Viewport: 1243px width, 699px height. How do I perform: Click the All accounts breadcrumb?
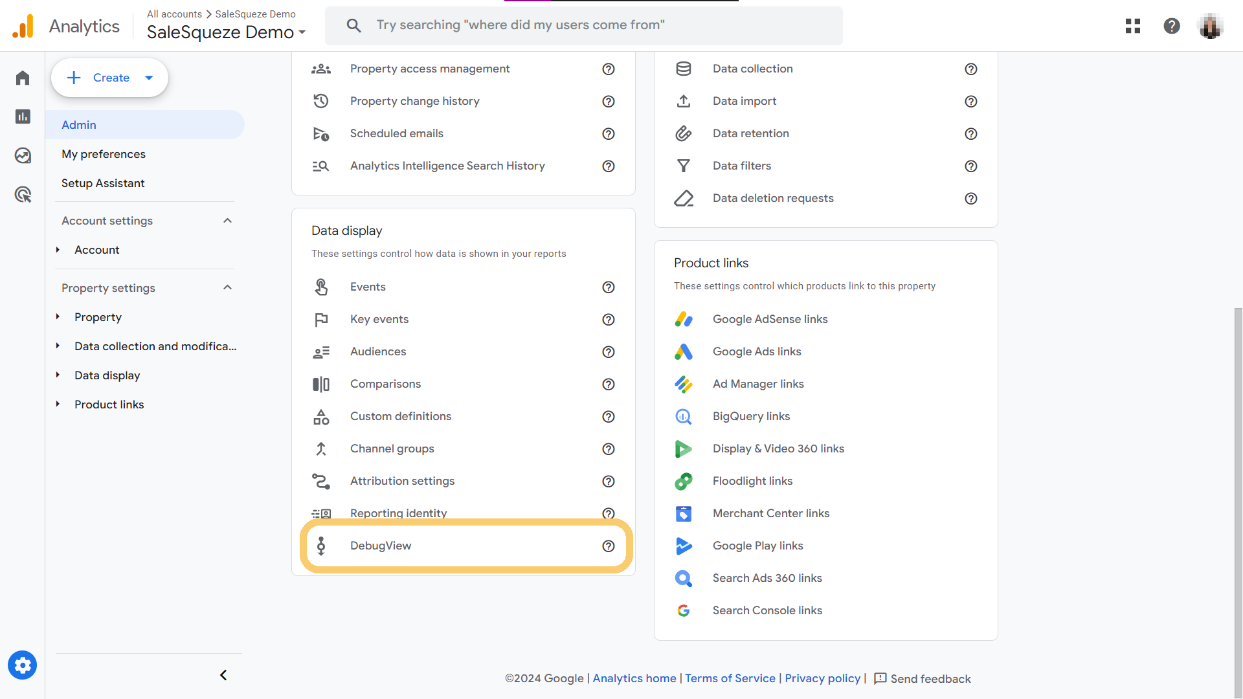click(x=174, y=14)
